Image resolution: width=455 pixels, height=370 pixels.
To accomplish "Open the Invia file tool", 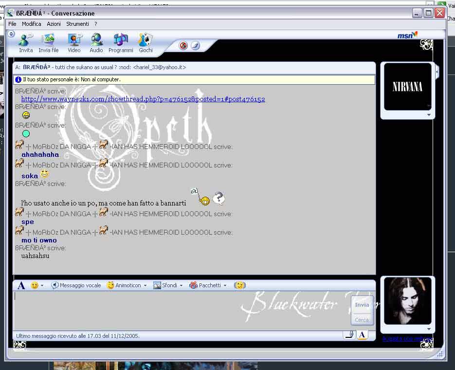I will [x=49, y=43].
